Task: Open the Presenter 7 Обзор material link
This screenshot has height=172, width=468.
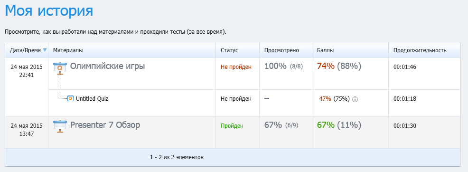Action: [105, 125]
